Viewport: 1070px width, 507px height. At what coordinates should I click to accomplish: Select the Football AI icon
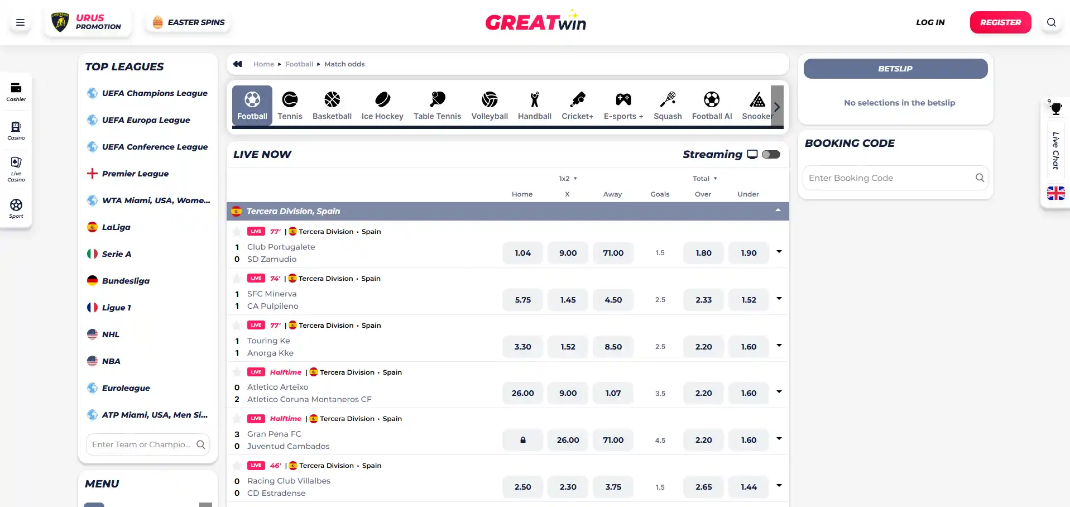coord(712,106)
